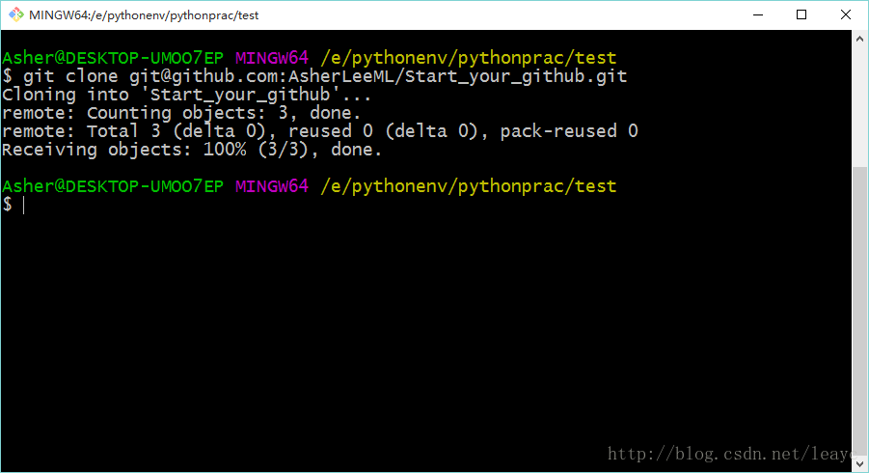Screen dimensions: 869x473
Task: Click the scrollbar down arrow
Action: pos(859,463)
